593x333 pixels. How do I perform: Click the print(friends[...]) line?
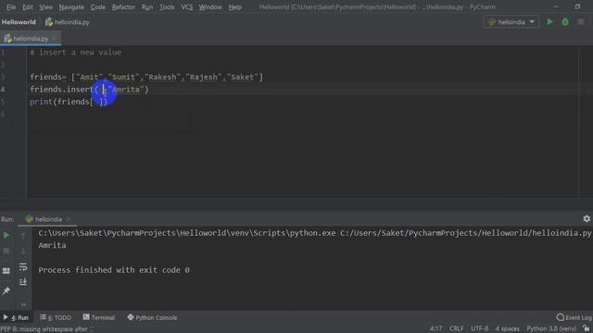[x=69, y=102]
